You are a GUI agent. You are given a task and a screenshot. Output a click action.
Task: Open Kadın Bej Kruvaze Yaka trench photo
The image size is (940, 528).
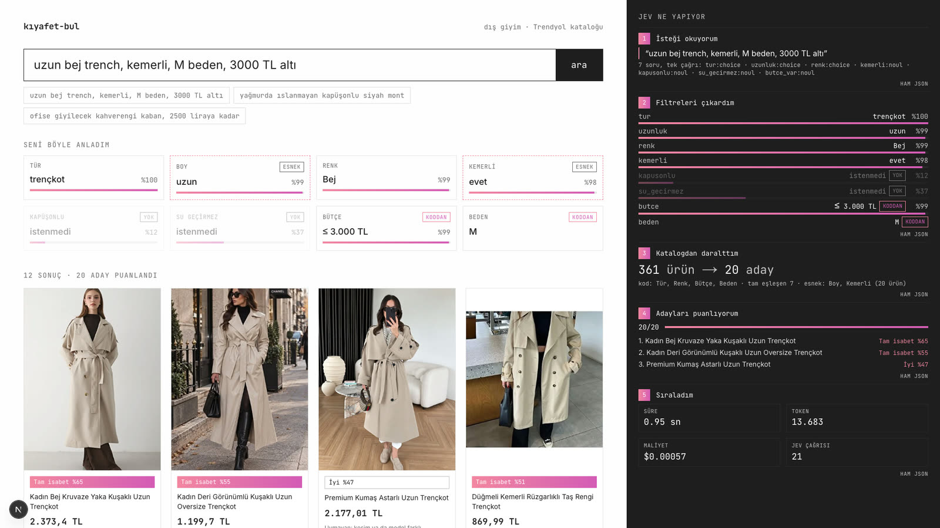click(x=92, y=379)
